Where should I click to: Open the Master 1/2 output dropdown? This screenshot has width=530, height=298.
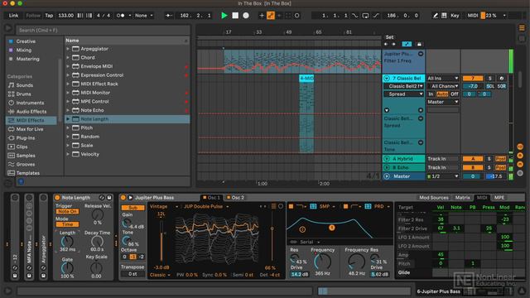[442, 176]
